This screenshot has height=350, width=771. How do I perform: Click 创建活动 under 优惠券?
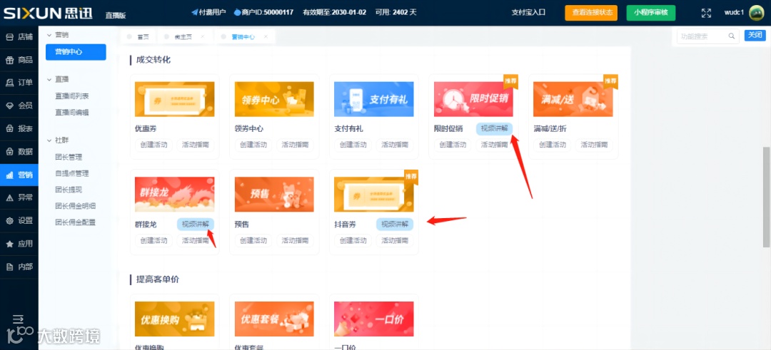154,145
